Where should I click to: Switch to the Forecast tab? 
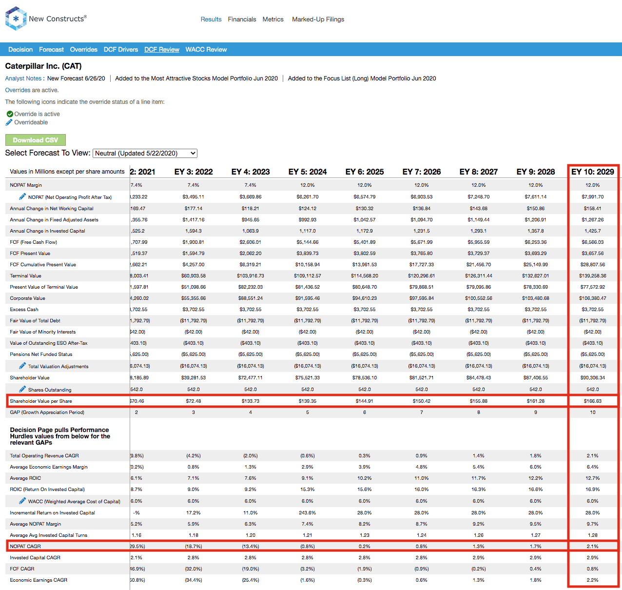click(x=51, y=50)
